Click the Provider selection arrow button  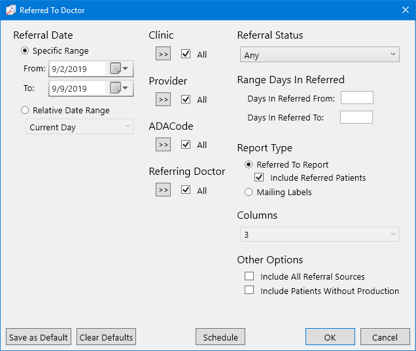(163, 100)
